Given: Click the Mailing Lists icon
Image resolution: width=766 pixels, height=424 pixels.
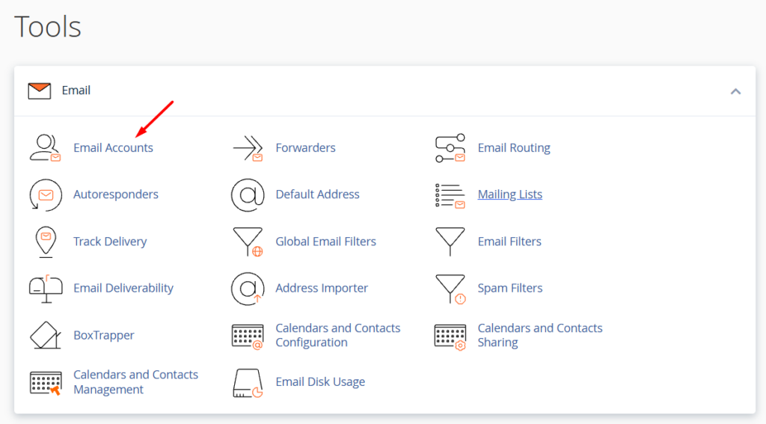Looking at the screenshot, I should (x=450, y=195).
